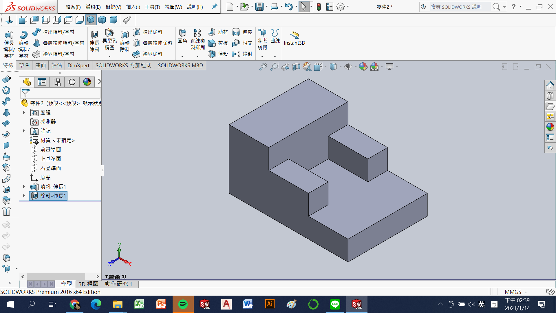The image size is (556, 313).
Task: Select the Fillet (圓角) tool
Action: point(182,36)
